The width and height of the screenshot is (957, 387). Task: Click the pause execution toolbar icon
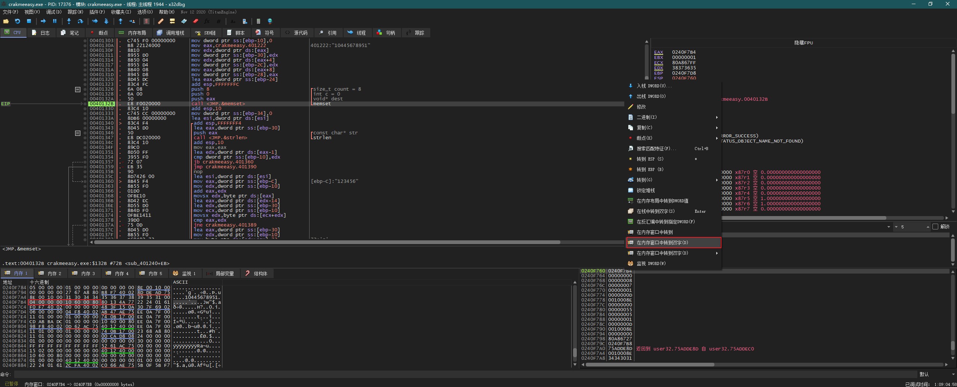pyautogui.click(x=55, y=21)
